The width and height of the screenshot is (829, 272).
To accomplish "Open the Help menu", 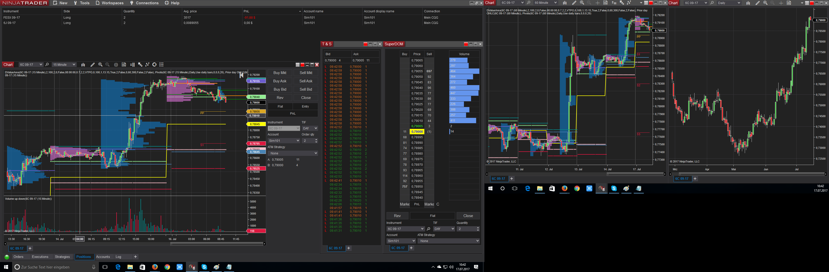I will point(172,3).
